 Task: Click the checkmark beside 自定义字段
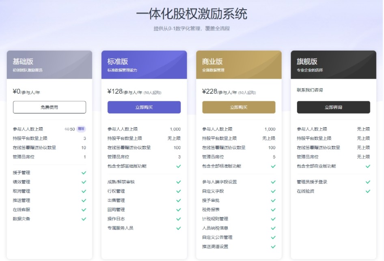tap(273, 191)
